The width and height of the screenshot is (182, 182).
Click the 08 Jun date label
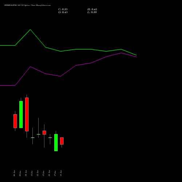click(14, 173)
